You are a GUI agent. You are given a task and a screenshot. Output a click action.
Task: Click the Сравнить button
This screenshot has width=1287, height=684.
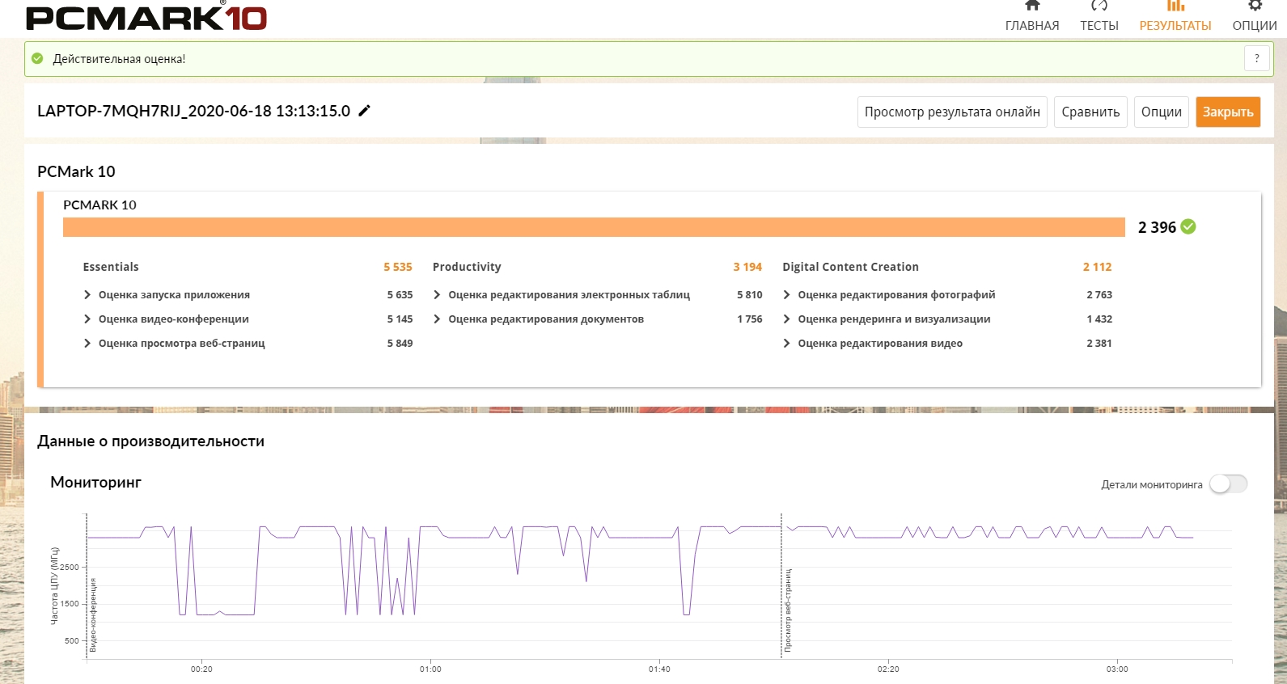1090,112
